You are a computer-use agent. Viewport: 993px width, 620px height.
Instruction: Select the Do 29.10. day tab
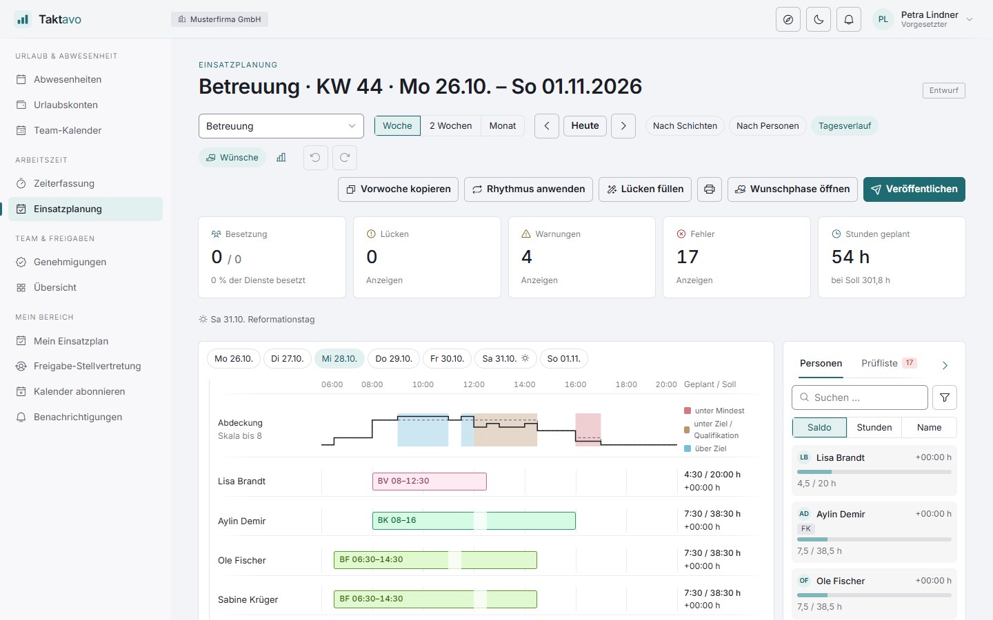pyautogui.click(x=394, y=359)
